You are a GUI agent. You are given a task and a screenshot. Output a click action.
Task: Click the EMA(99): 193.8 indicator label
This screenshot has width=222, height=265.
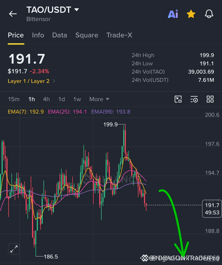(x=111, y=112)
